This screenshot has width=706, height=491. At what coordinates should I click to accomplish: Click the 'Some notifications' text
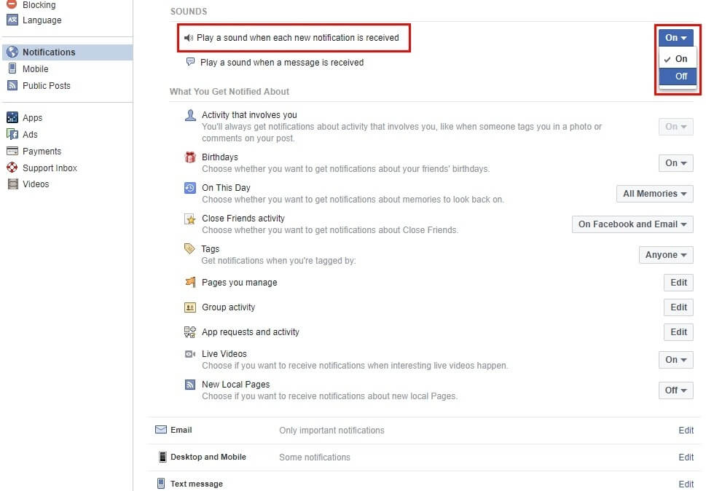click(315, 457)
